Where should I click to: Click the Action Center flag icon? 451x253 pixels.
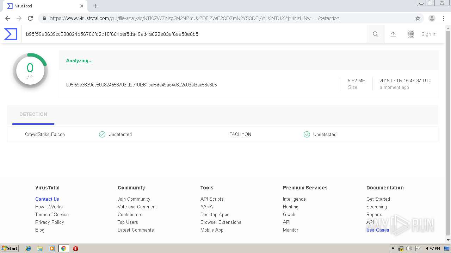point(418,248)
